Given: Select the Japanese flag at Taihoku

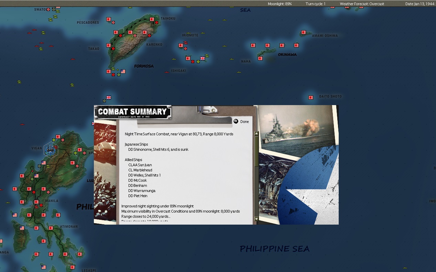Looking at the screenshot, I should [152, 19].
